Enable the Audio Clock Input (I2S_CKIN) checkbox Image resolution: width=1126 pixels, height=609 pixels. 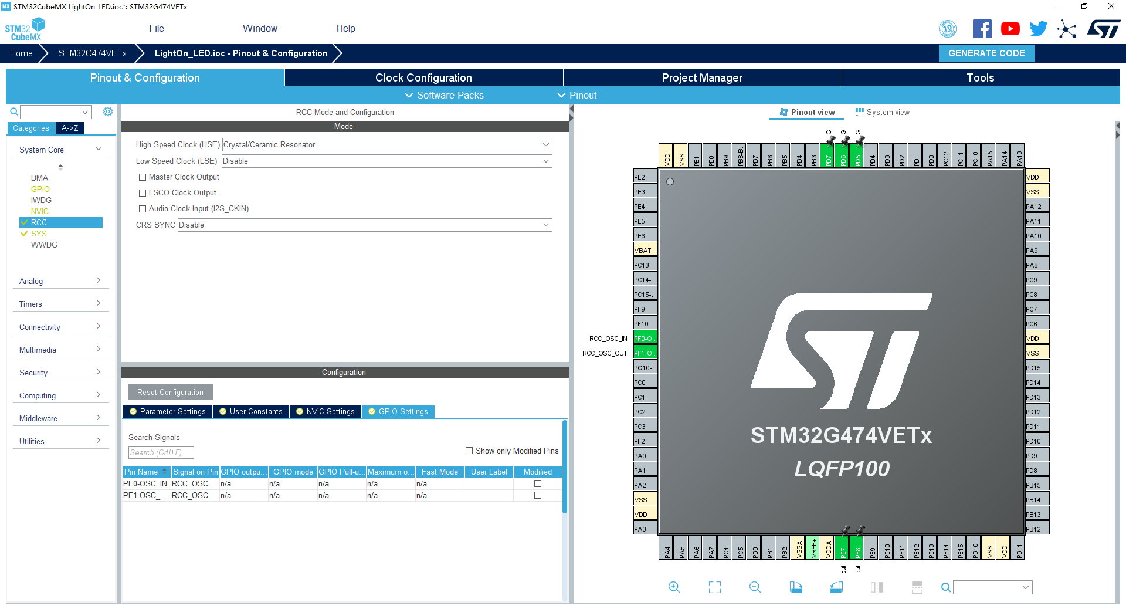(142, 208)
